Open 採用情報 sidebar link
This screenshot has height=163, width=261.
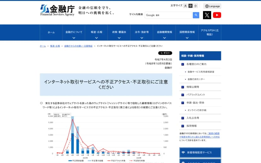[x=191, y=126]
